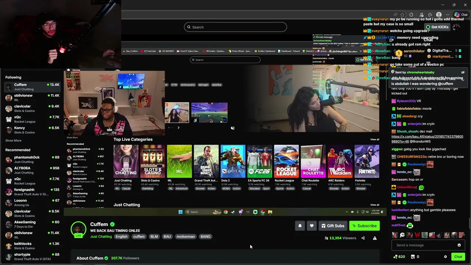This screenshot has width=471, height=265.
Task: Select the BAU tag
Action: click(x=167, y=237)
